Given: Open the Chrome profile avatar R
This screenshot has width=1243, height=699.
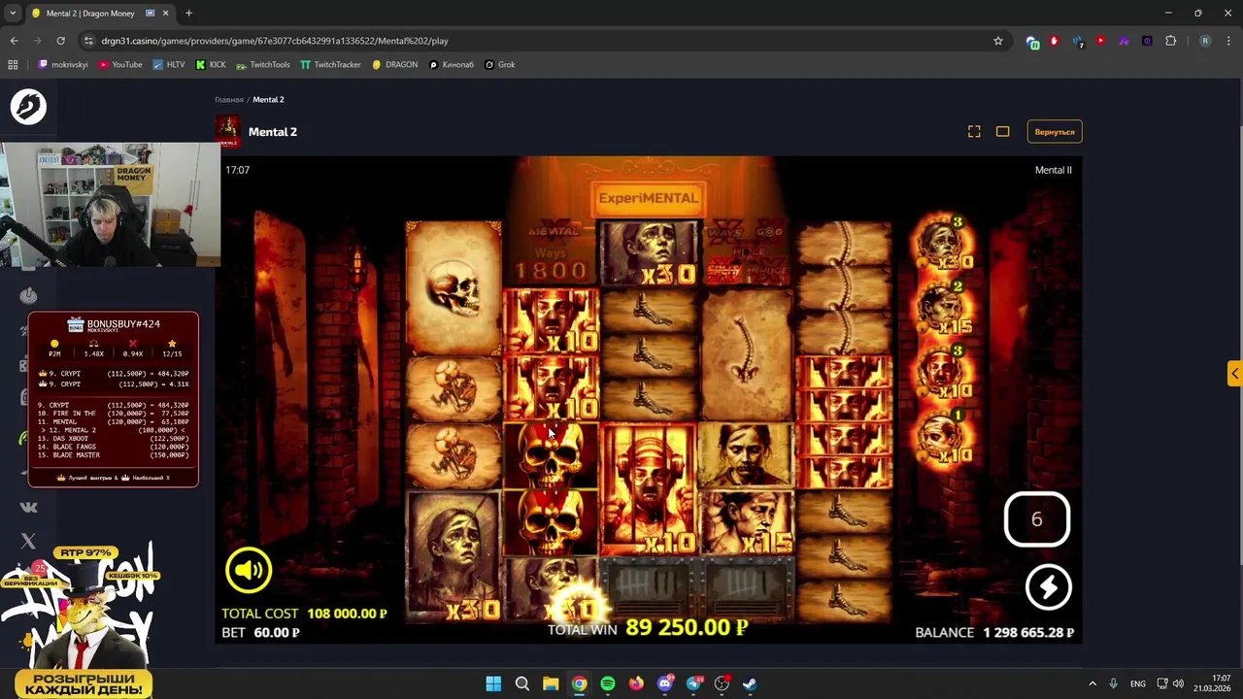Looking at the screenshot, I should pyautogui.click(x=1205, y=41).
